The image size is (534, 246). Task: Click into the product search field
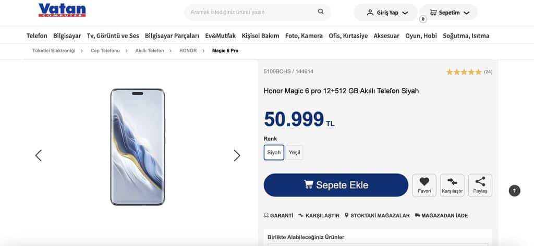pyautogui.click(x=250, y=12)
